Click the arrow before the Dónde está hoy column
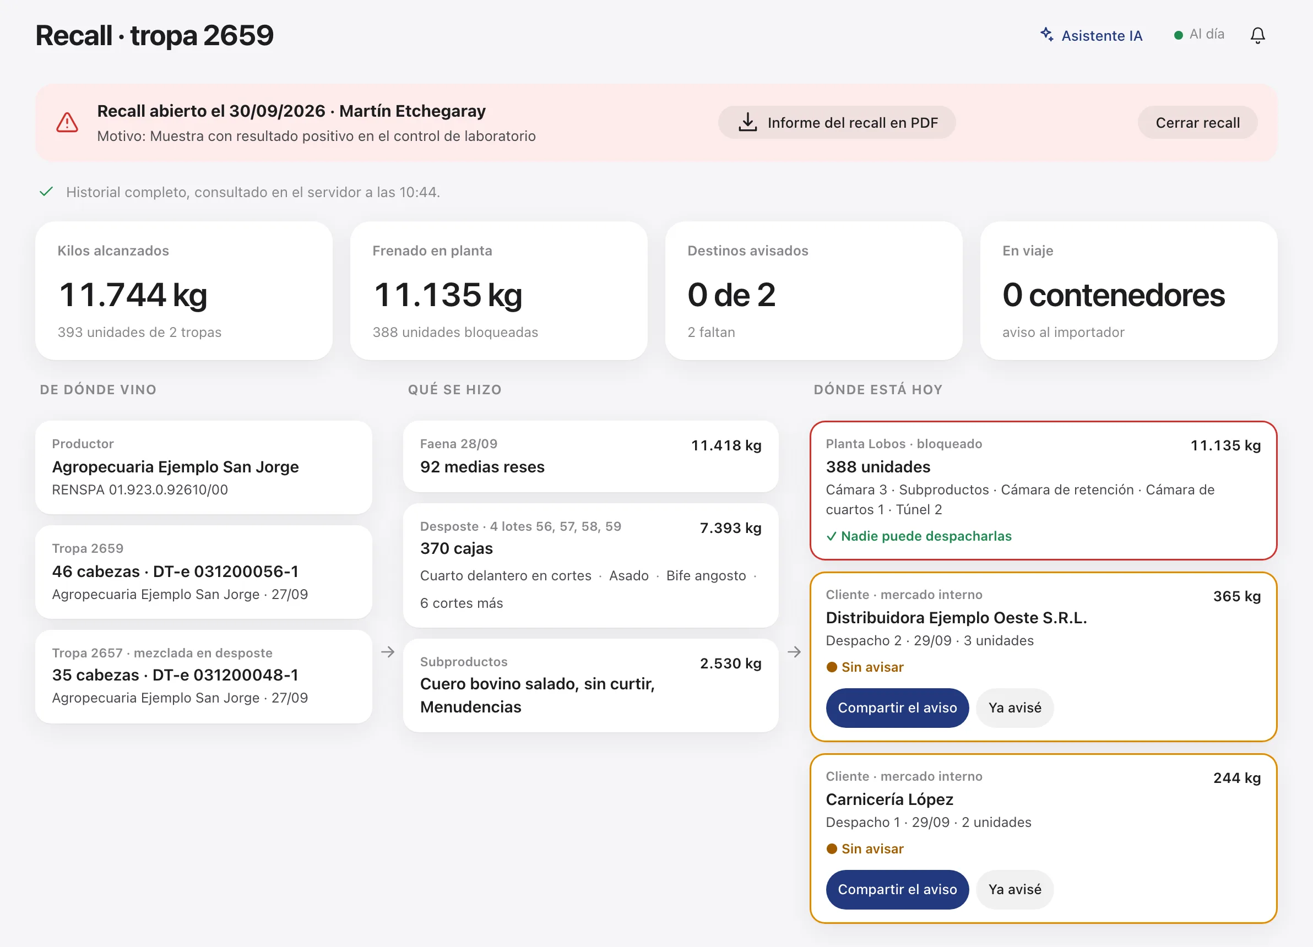 794,652
